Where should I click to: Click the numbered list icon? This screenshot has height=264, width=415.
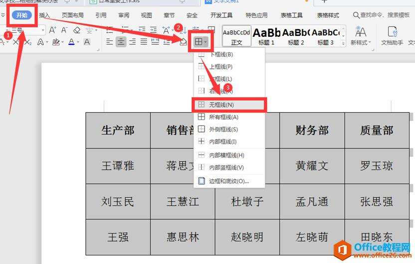point(124,29)
